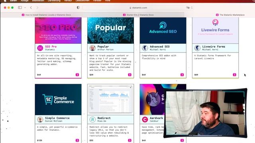Image resolution: width=255 pixels, height=143 pixels.
Task: Open the Livewire Forms banner image
Action: point(215,31)
